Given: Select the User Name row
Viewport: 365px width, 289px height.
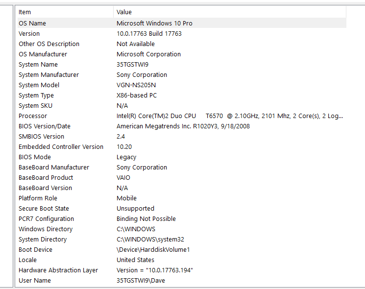Looking at the screenshot, I should click(x=35, y=280).
